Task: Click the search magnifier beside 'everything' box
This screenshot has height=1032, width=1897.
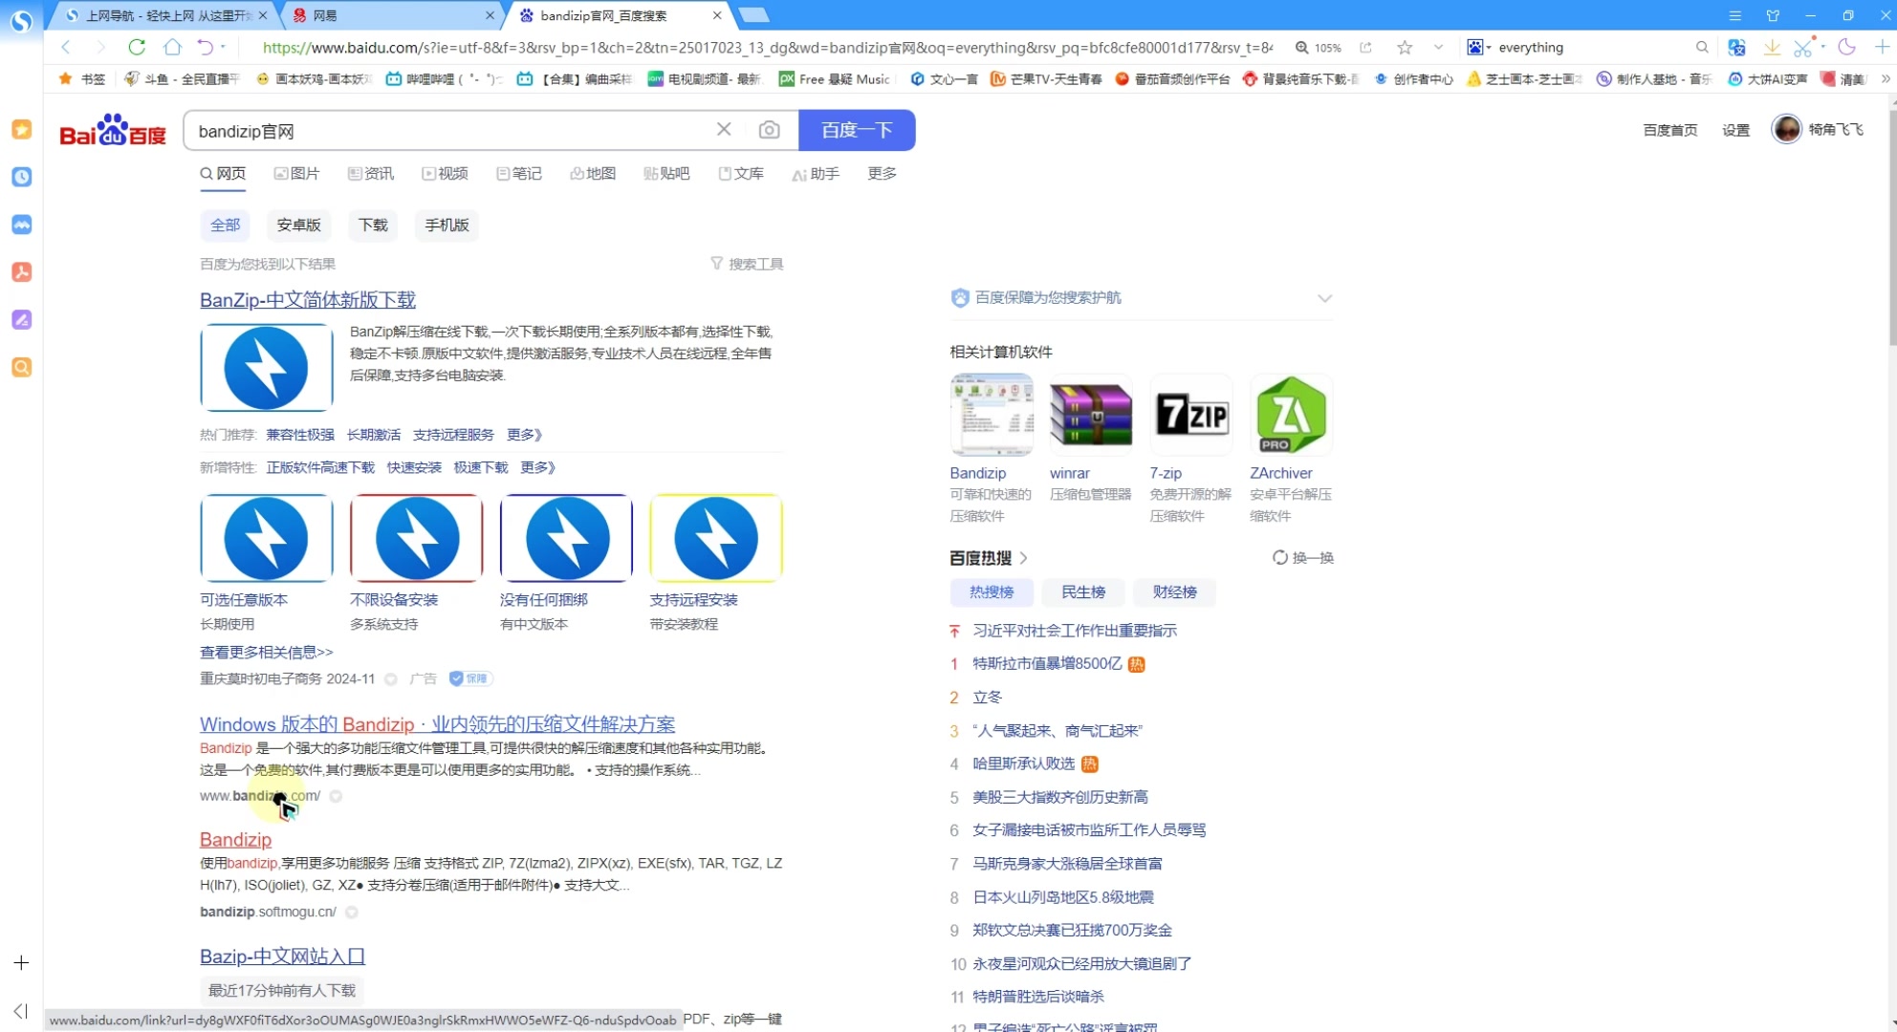Action: tap(1702, 48)
